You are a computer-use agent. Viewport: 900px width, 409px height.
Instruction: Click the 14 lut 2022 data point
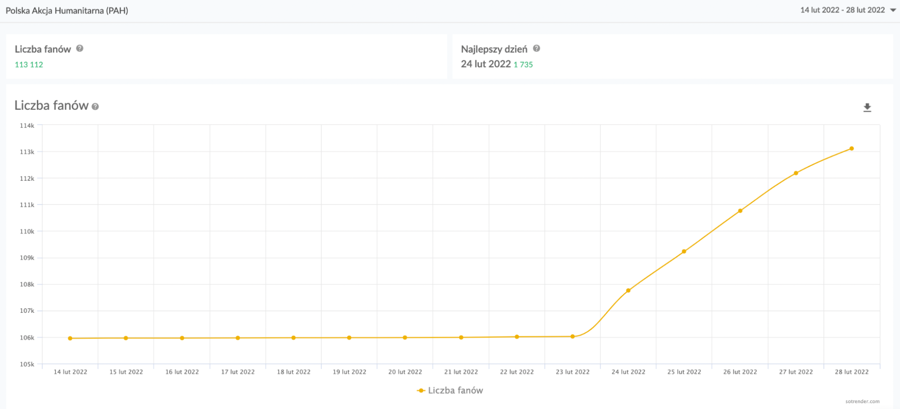(x=70, y=338)
